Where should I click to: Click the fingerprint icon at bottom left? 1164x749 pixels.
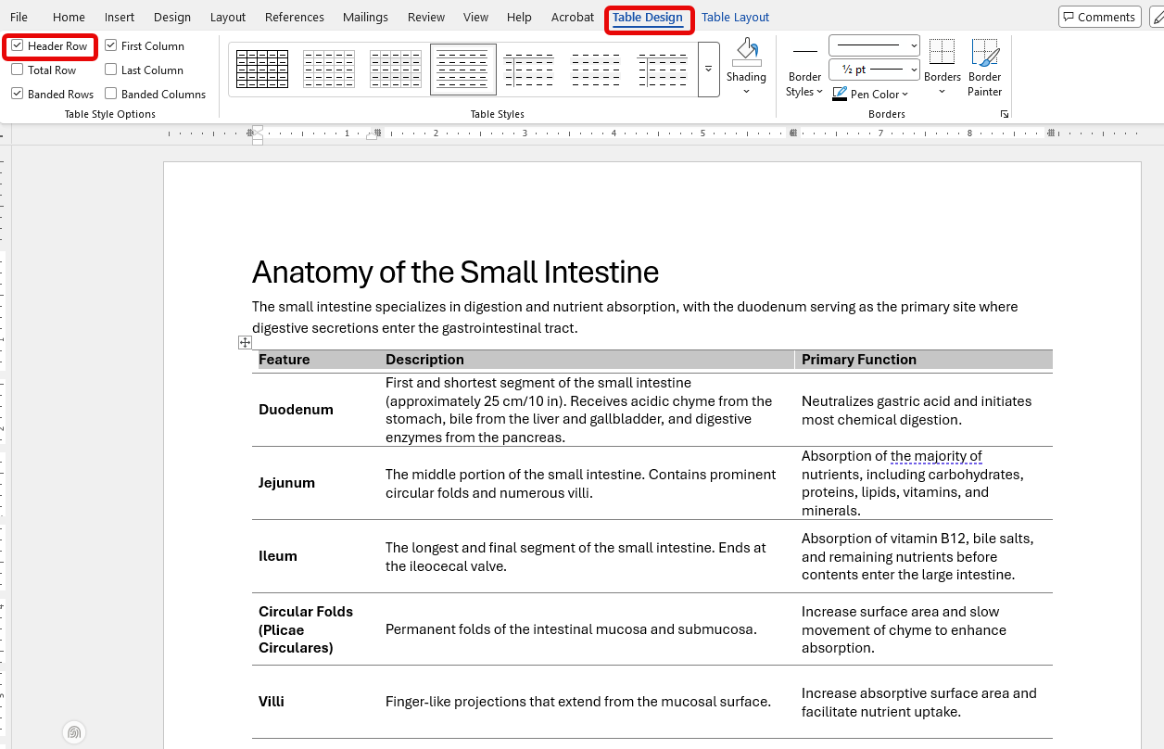[x=74, y=732]
